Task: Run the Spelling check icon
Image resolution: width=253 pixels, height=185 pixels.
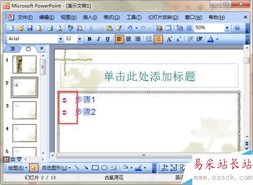Action: (x=70, y=28)
